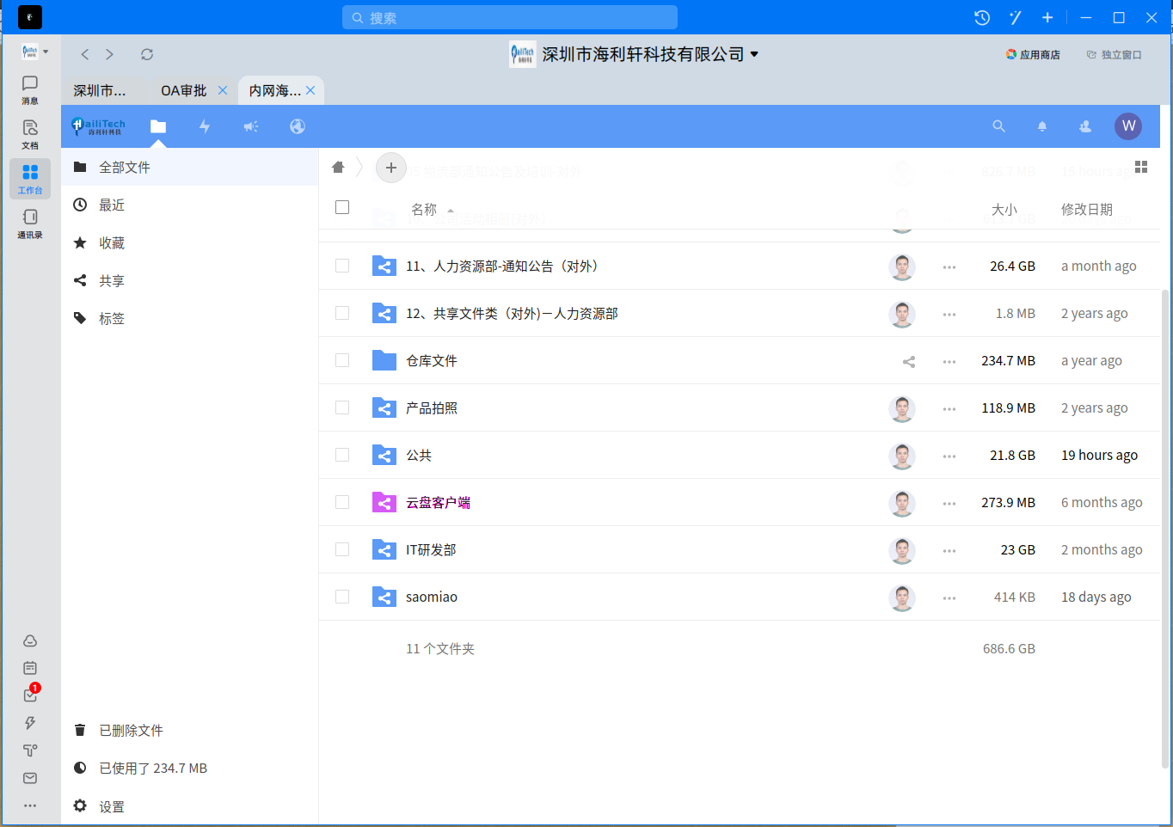The image size is (1173, 827).
Task: Click the home breadcrumb icon
Action: click(x=338, y=168)
